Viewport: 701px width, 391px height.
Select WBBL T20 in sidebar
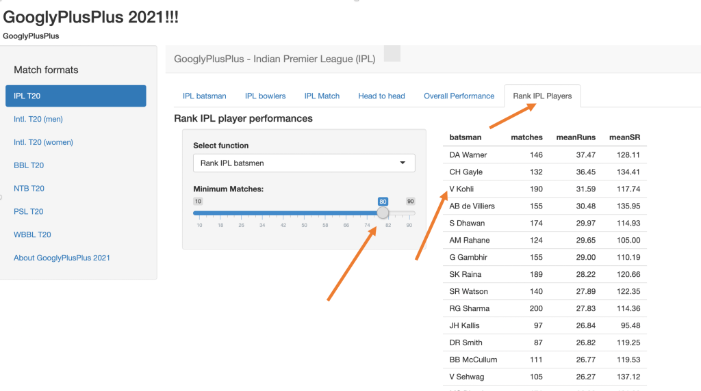point(32,234)
